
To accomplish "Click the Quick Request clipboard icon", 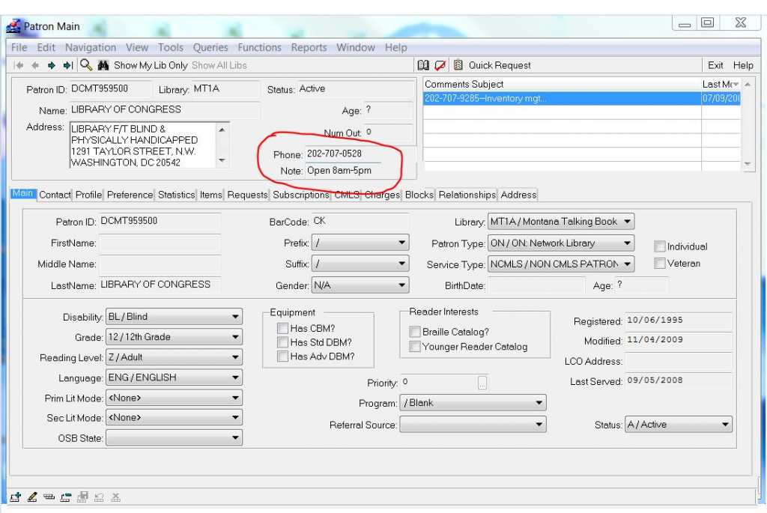I will pos(458,65).
